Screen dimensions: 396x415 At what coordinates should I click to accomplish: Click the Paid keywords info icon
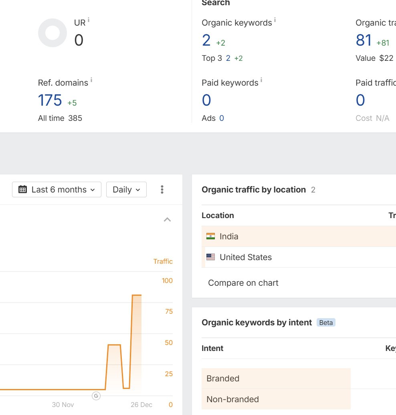tap(261, 80)
